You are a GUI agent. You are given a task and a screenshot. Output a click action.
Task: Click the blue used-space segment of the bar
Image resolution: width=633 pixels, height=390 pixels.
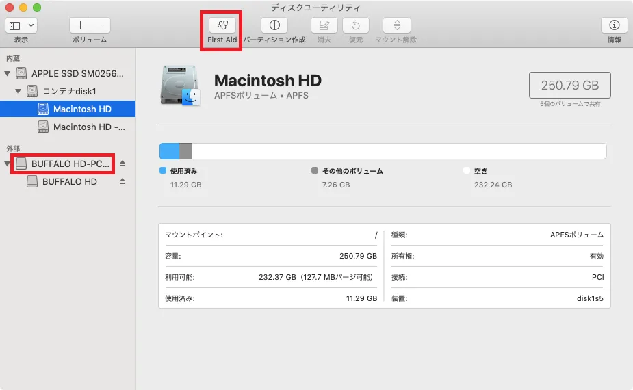[x=170, y=151]
